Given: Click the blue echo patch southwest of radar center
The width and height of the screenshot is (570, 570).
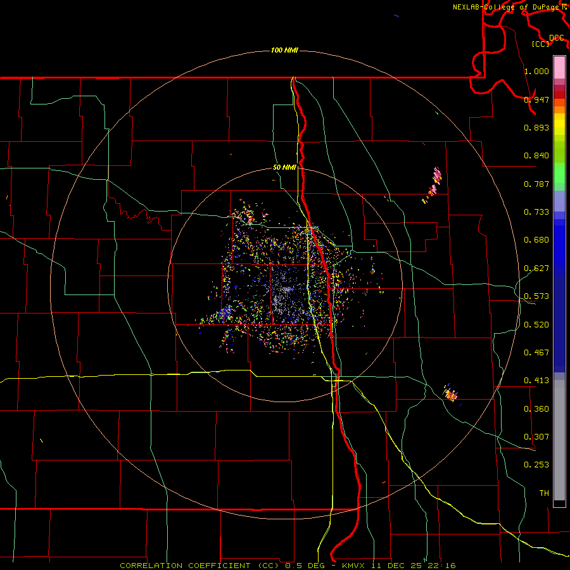Looking at the screenshot, I should coord(226,313).
